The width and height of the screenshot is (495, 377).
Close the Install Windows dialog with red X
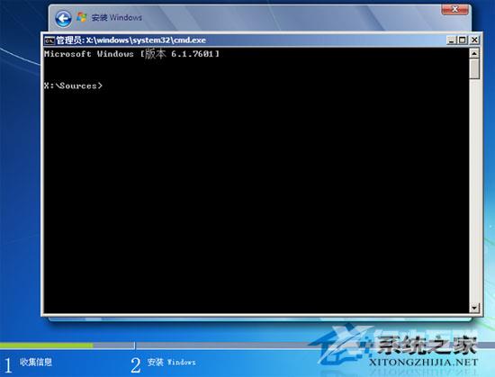[454, 10]
